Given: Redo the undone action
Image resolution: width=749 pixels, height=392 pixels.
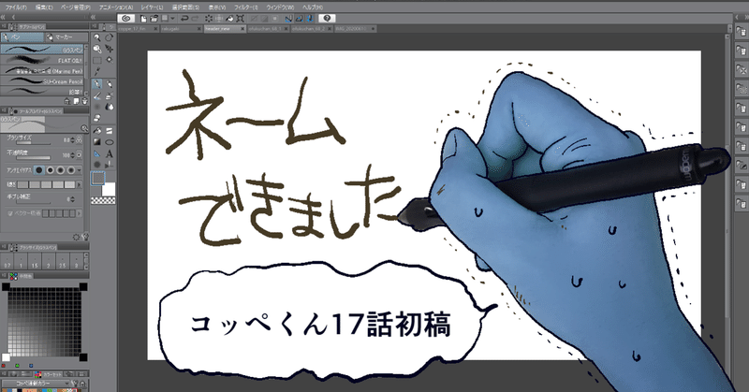Looking at the screenshot, I should click(195, 19).
